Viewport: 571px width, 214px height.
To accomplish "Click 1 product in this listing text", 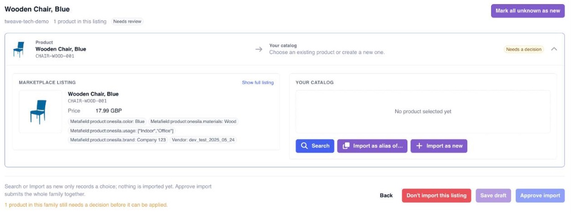I will tap(80, 21).
